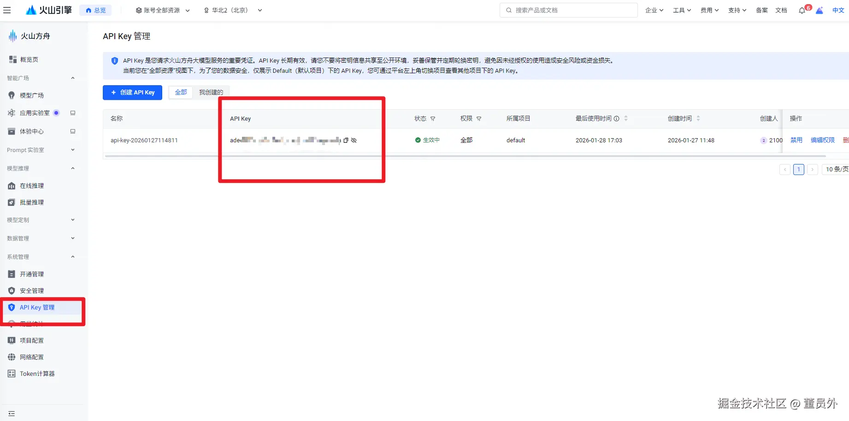Open the hamburger menu at top-left
The width and height of the screenshot is (849, 421).
point(7,10)
